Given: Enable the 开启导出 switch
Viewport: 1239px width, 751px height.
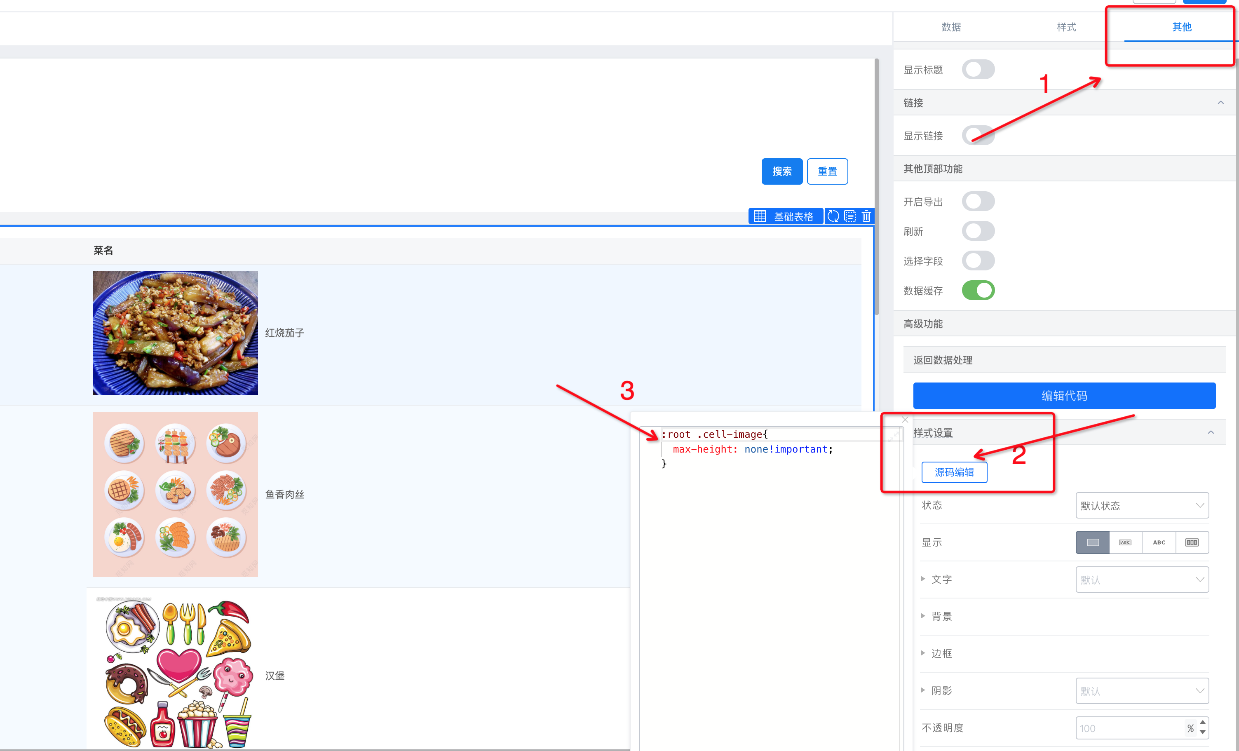Looking at the screenshot, I should point(978,201).
